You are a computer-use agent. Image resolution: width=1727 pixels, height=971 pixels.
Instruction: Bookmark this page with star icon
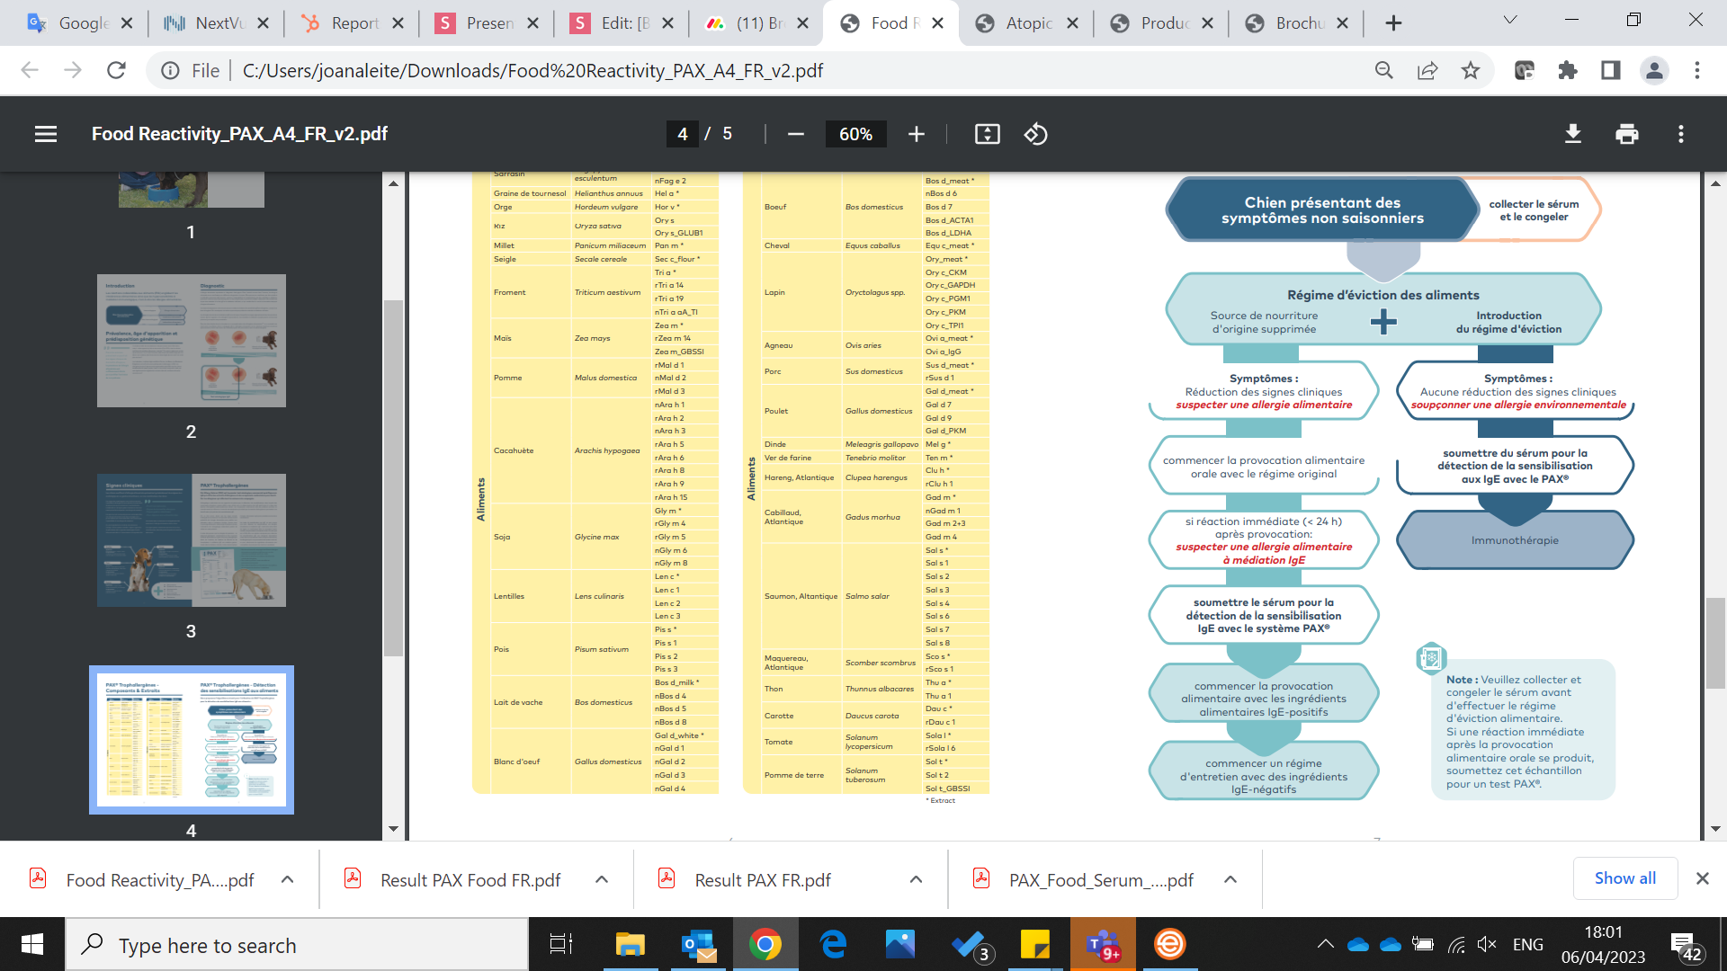[1470, 70]
